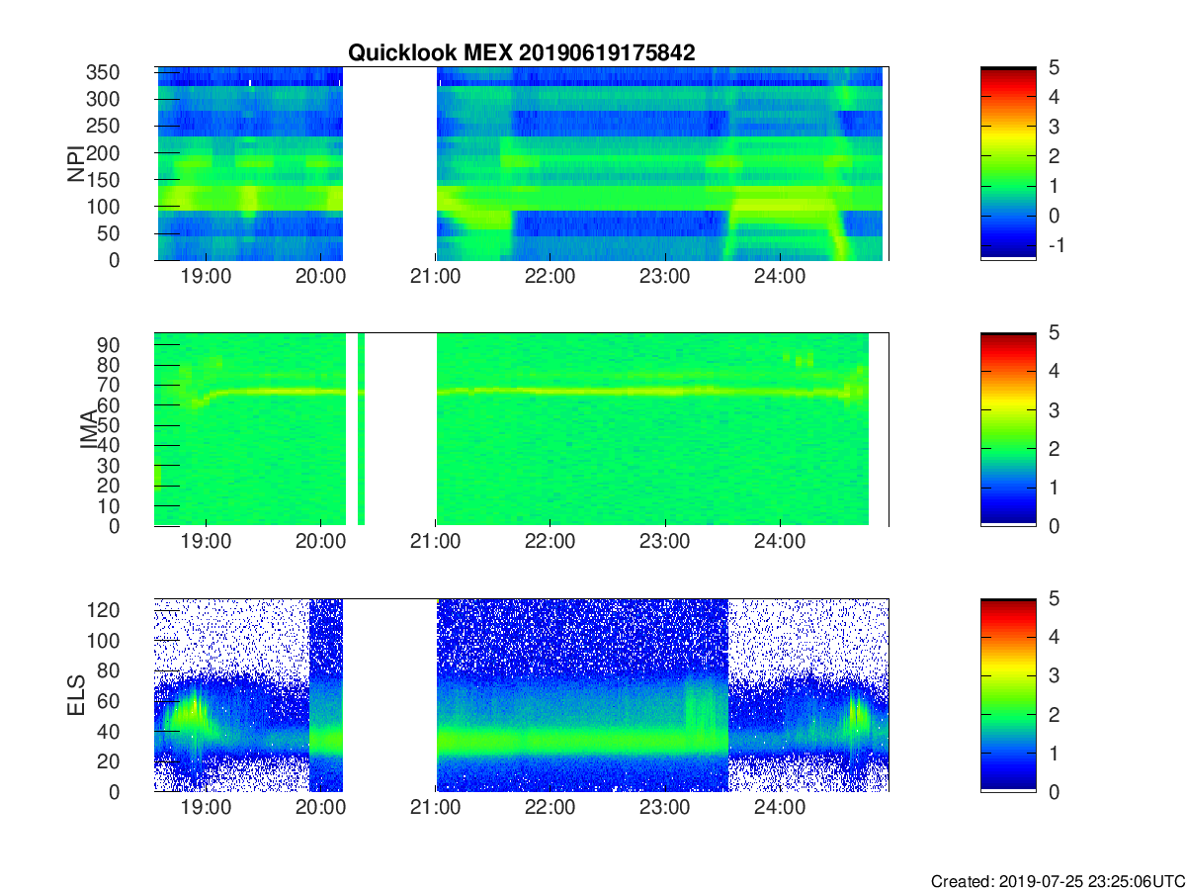This screenshot has height=890, width=1186.
Task: Click the Created 2019-07-25 timestamp text
Action: 1058,880
